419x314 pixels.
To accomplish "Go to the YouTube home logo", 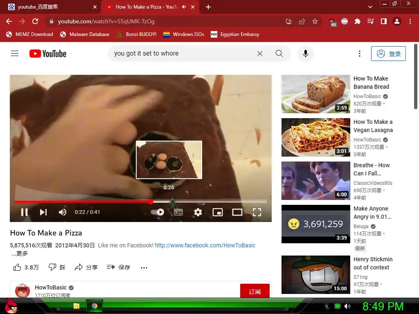I will point(48,54).
